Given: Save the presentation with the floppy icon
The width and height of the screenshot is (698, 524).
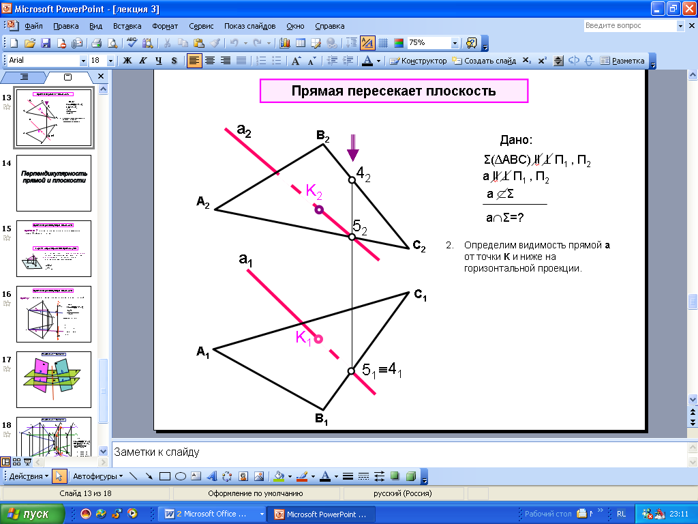Looking at the screenshot, I should point(46,43).
